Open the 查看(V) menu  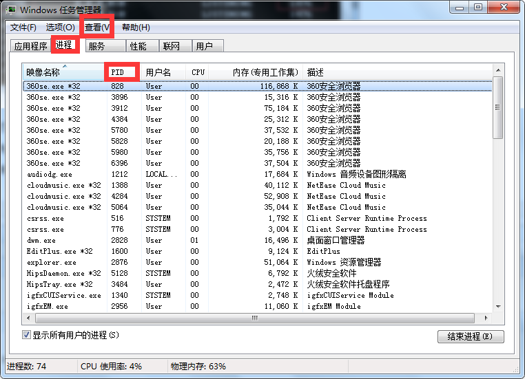coord(97,27)
